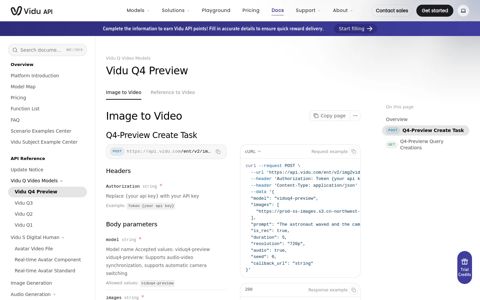
Task: Change the cURL language dropdown
Action: (253, 151)
